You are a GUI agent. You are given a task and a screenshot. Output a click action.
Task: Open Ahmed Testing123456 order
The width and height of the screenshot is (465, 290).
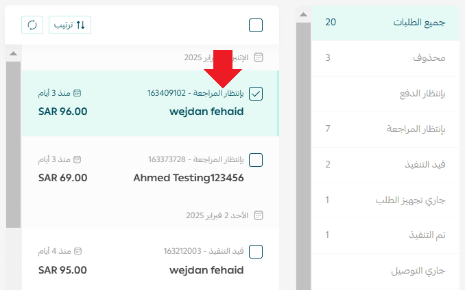tap(188, 178)
